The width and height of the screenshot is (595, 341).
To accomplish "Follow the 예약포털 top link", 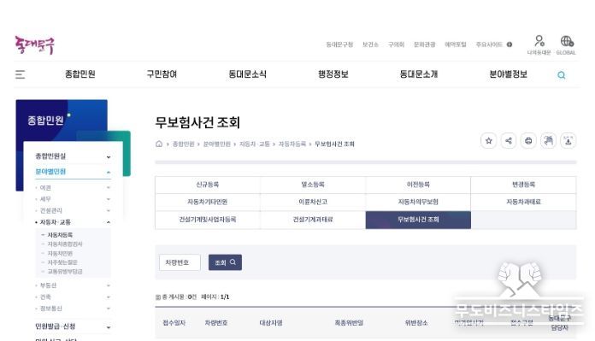I will 456,44.
